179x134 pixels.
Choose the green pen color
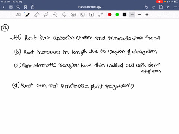117,15
